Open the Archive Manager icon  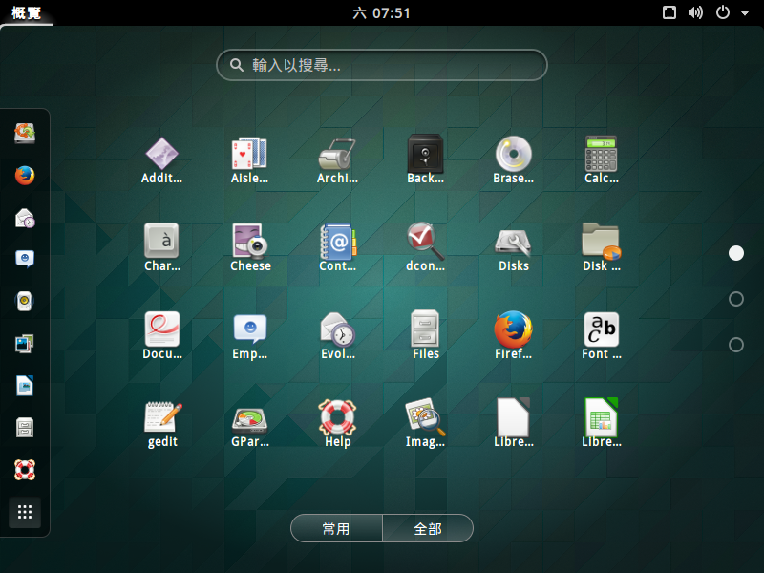click(x=337, y=154)
